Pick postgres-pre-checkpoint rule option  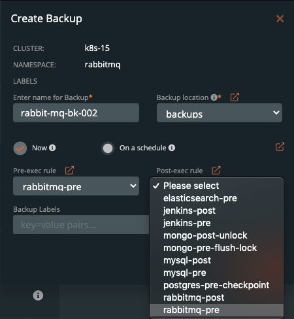click(x=216, y=285)
